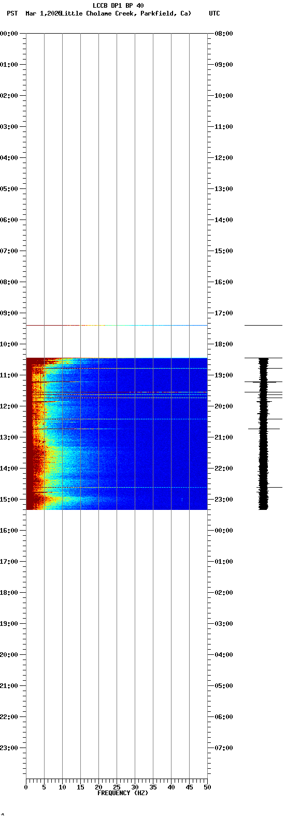Viewport: 286px width, 820px height.
Task: Click the 13:00 PST time label
Action: coord(9,437)
